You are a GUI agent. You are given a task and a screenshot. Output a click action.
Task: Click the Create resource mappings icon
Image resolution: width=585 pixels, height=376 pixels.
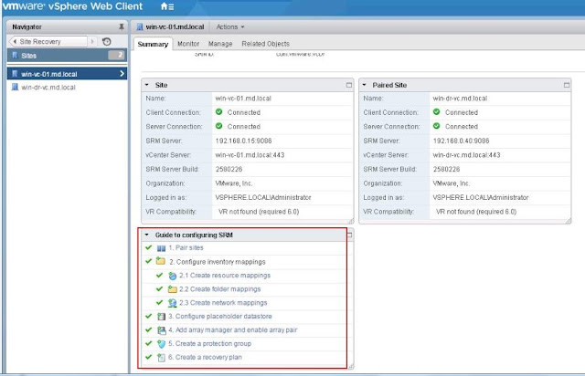pos(172,276)
